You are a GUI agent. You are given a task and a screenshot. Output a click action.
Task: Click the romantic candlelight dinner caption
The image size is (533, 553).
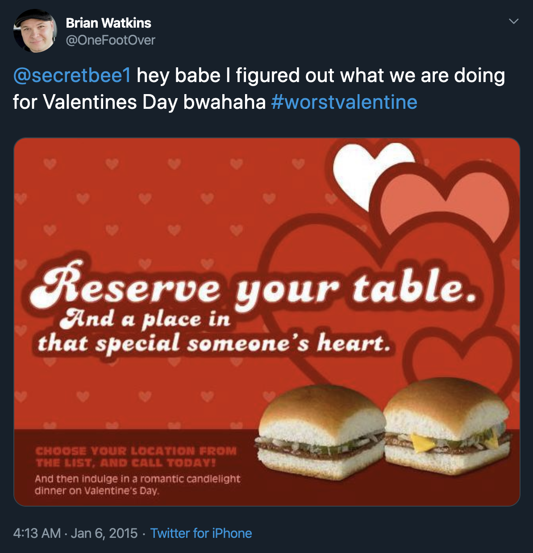[138, 484]
